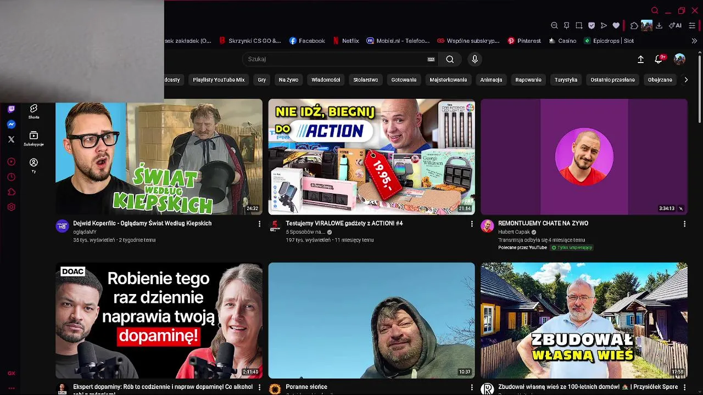The width and height of the screenshot is (703, 395).
Task: Select the Majsterkowanie category chip
Action: [448, 80]
